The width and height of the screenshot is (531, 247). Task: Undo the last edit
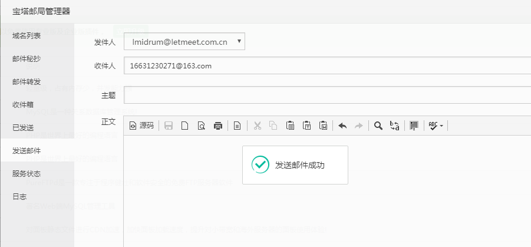coord(342,126)
